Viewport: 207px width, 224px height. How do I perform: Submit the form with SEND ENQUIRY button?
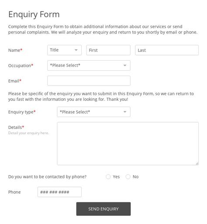[x=103, y=209]
